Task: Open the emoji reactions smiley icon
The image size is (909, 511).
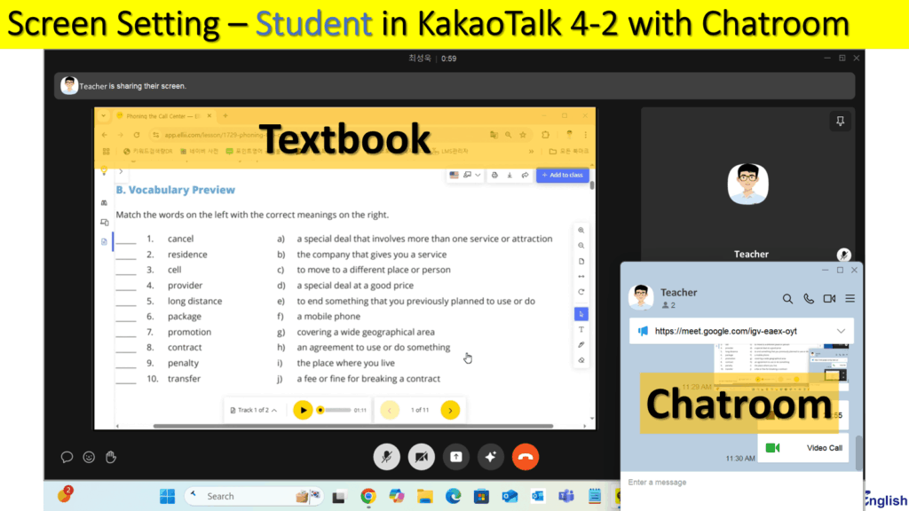Action: (x=89, y=457)
